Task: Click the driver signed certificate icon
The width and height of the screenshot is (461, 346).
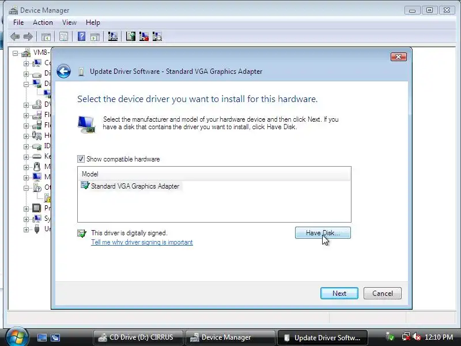Action: click(82, 234)
